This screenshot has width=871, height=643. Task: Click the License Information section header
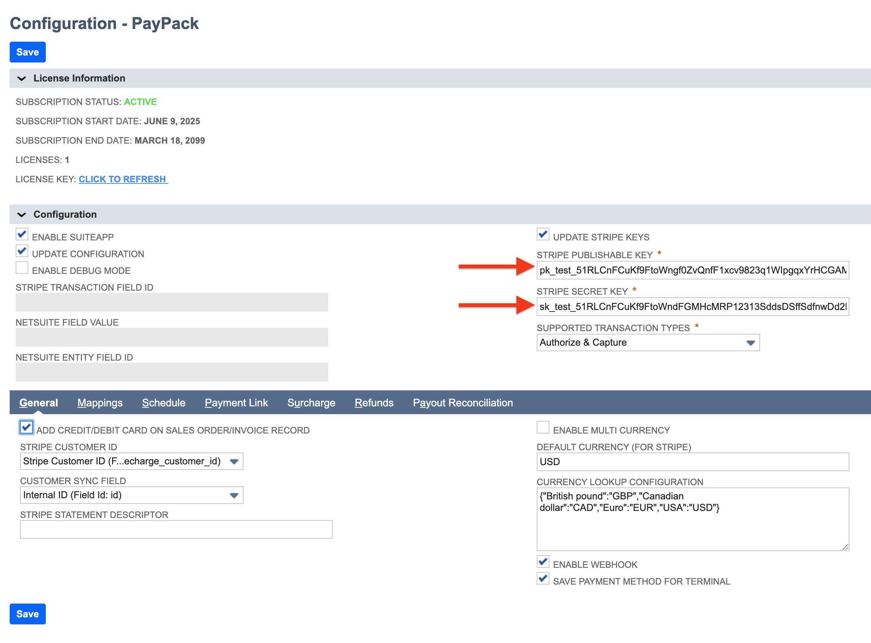coord(440,79)
